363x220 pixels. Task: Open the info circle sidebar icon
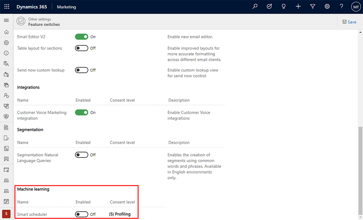point(6,53)
